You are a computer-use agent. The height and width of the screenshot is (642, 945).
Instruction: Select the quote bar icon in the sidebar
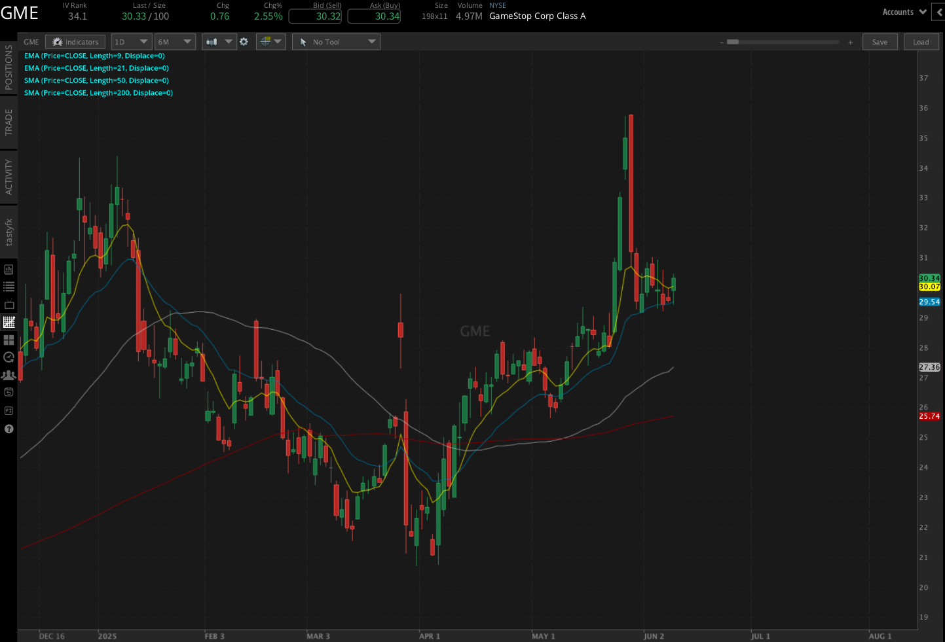9,269
